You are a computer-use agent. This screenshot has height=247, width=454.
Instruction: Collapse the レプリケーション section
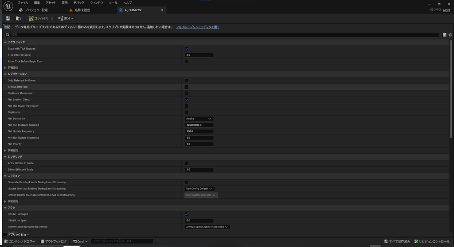tap(5, 74)
